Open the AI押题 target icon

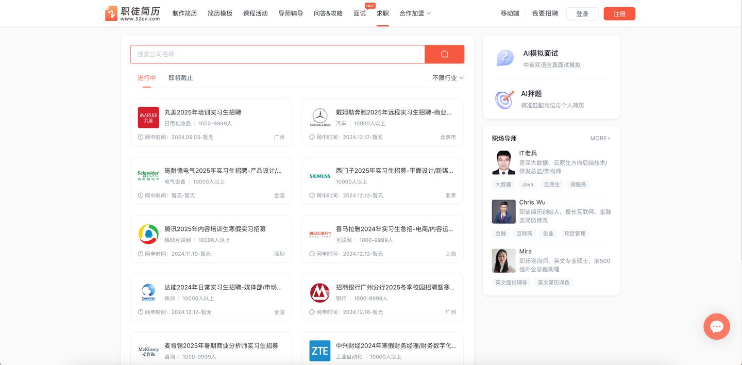pyautogui.click(x=505, y=99)
